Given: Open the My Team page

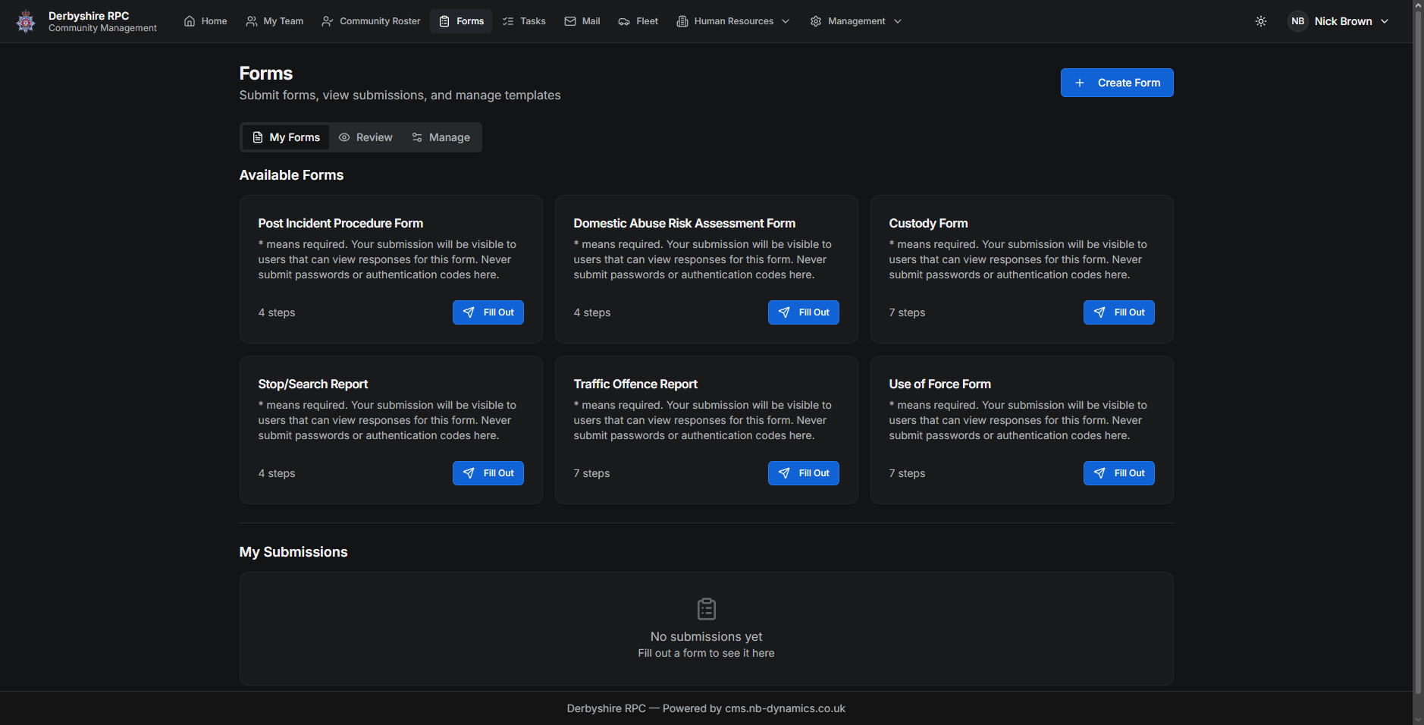Looking at the screenshot, I should (x=274, y=21).
